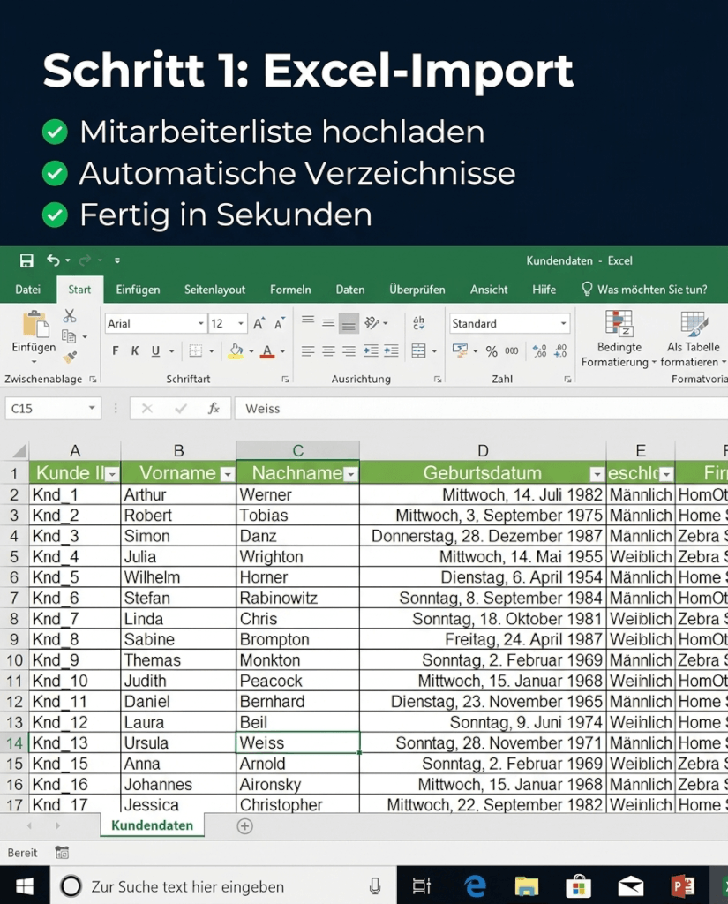Click the cell borders icon

point(196,350)
